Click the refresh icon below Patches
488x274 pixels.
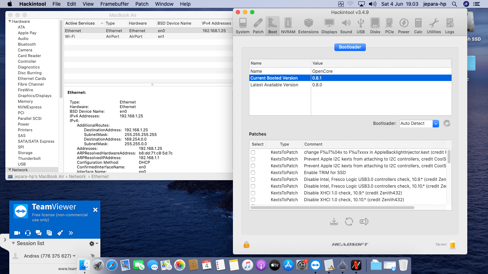[x=349, y=222]
